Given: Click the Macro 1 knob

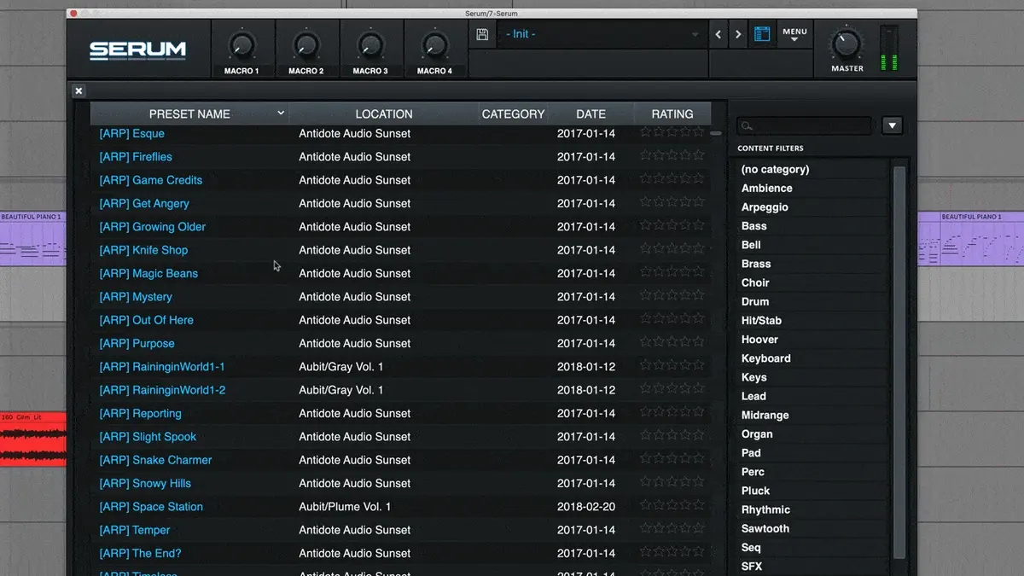Looking at the screenshot, I should pos(241,45).
